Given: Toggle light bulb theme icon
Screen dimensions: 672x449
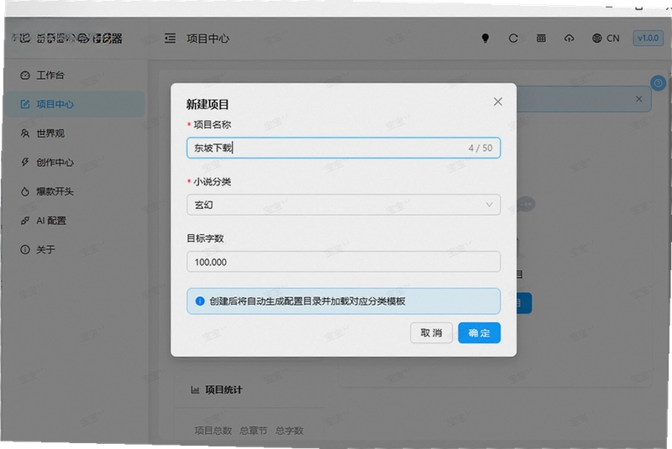Looking at the screenshot, I should [x=486, y=38].
